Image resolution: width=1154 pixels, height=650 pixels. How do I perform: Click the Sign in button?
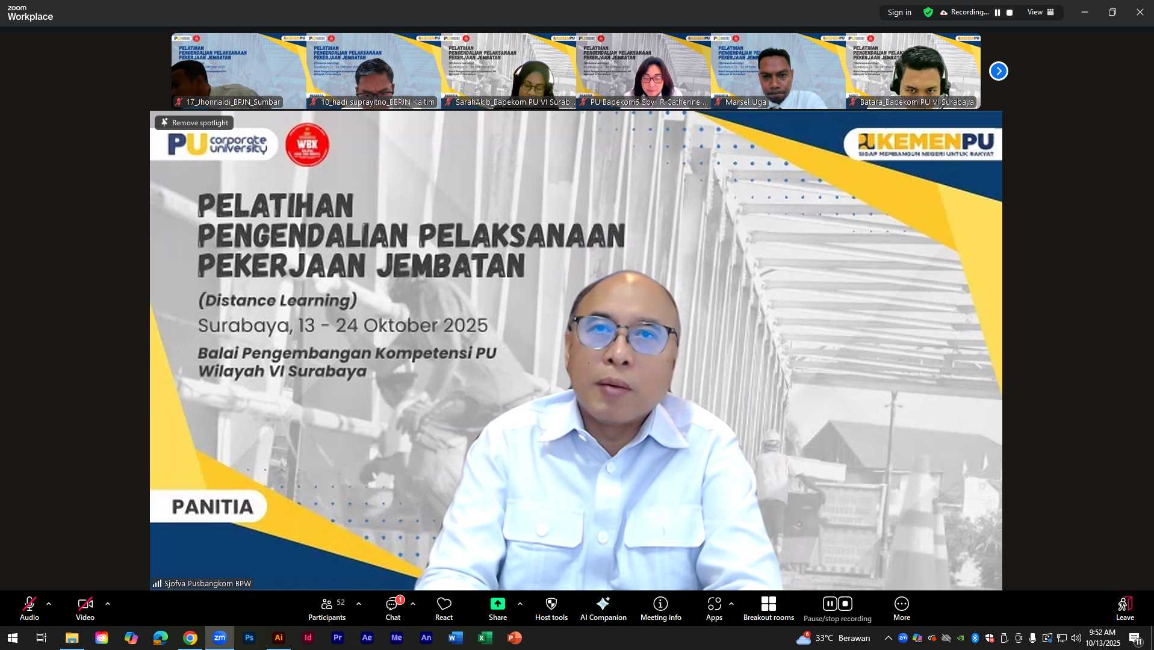(x=899, y=12)
